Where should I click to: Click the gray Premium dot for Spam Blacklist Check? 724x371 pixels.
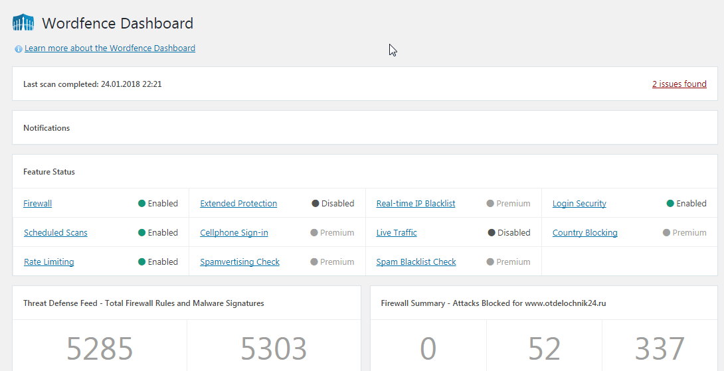click(x=490, y=261)
